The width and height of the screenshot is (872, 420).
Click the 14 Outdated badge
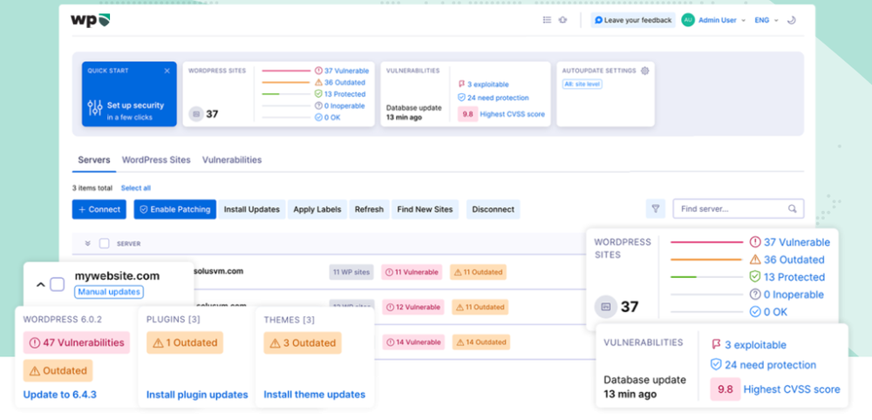click(x=481, y=342)
